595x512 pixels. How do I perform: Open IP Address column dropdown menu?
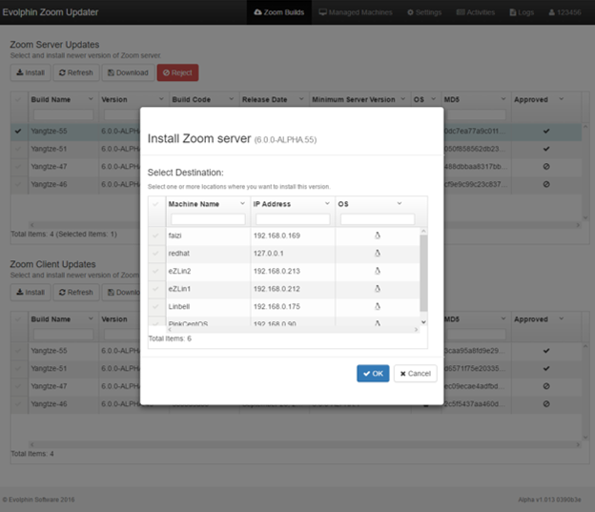pos(327,204)
